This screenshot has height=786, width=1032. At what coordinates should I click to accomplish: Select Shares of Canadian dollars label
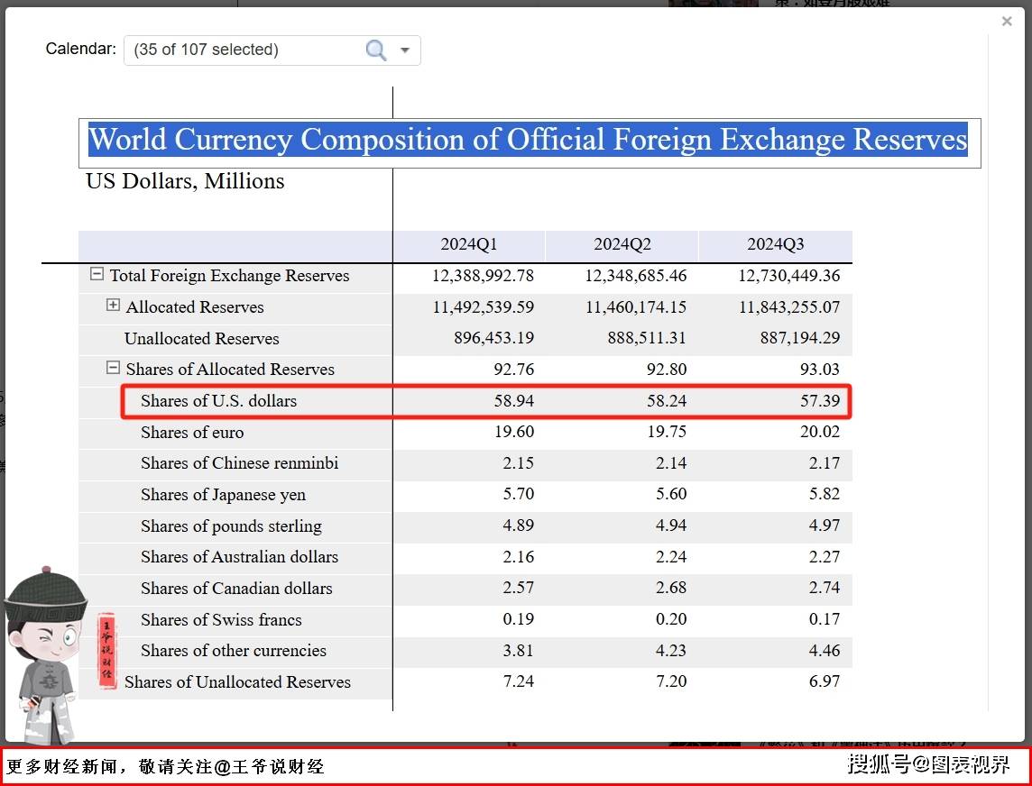click(x=236, y=589)
